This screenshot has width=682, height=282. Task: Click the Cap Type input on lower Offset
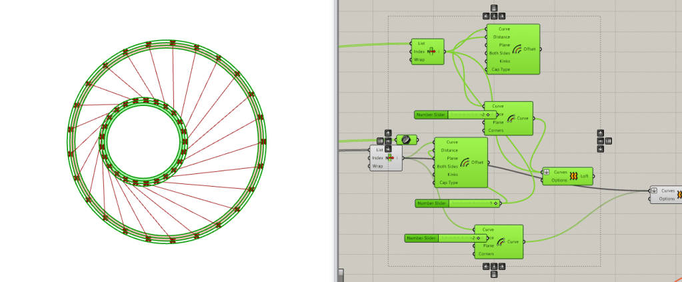448,182
